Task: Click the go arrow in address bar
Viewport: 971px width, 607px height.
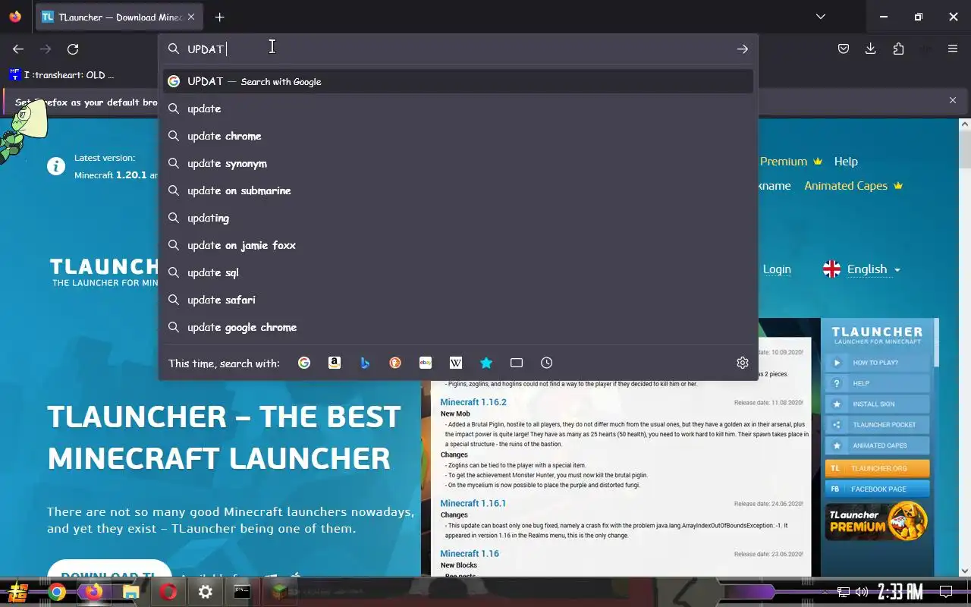Action: (x=743, y=49)
